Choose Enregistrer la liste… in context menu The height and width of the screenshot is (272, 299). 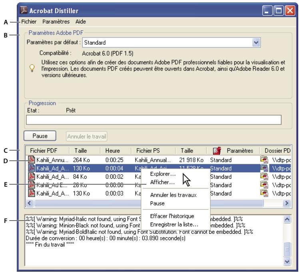[174, 225]
